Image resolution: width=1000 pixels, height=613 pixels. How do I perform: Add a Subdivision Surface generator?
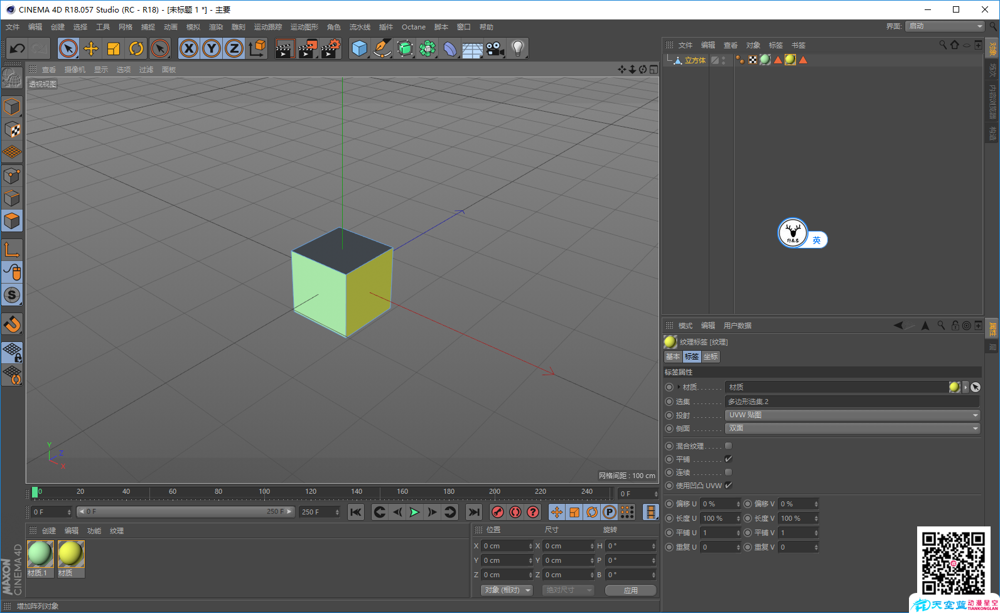click(405, 48)
